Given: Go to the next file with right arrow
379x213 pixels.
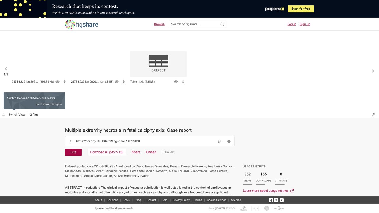Looking at the screenshot, I should [373, 71].
